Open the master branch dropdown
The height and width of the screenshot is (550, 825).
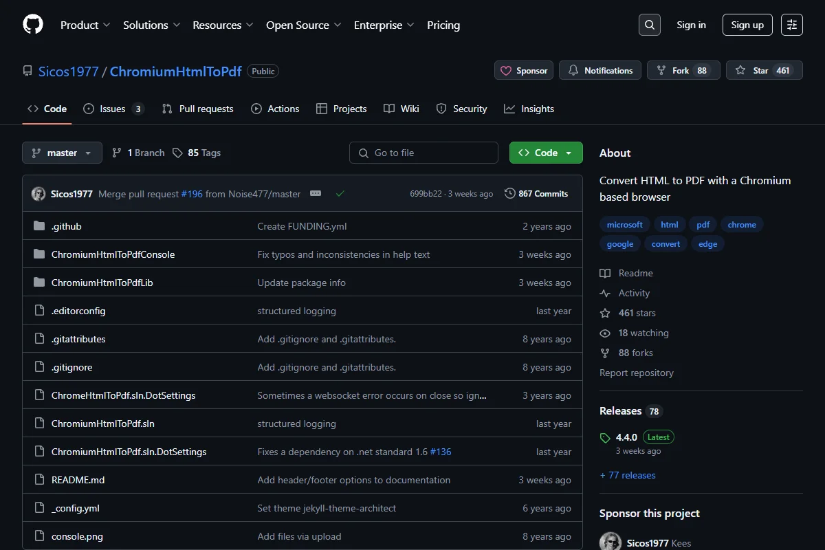point(62,153)
